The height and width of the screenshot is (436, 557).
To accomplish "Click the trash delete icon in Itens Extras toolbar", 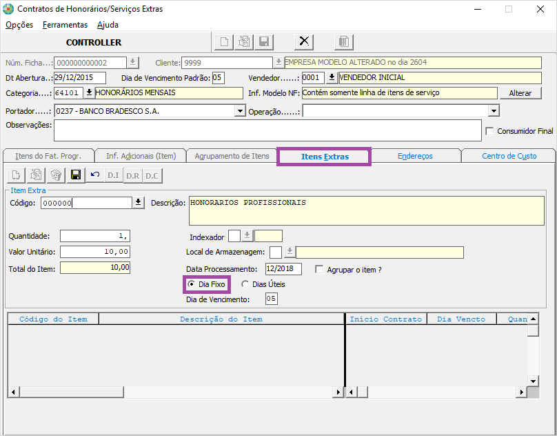I will pos(56,175).
